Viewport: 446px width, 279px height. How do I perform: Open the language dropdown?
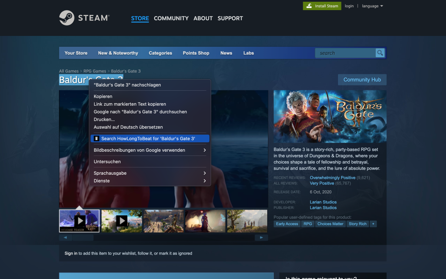372,6
